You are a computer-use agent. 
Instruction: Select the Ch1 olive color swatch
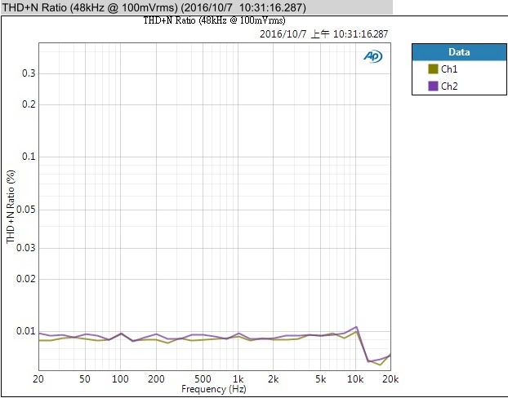(x=433, y=69)
